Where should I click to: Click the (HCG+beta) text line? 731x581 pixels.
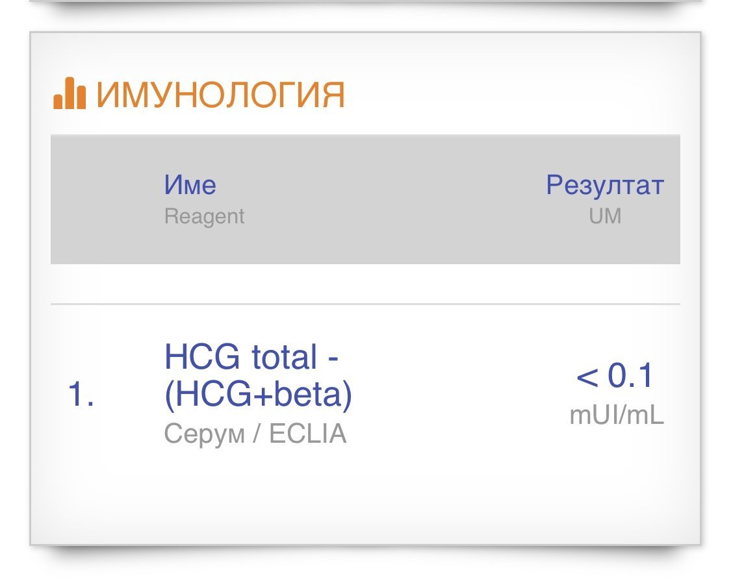coord(258,395)
